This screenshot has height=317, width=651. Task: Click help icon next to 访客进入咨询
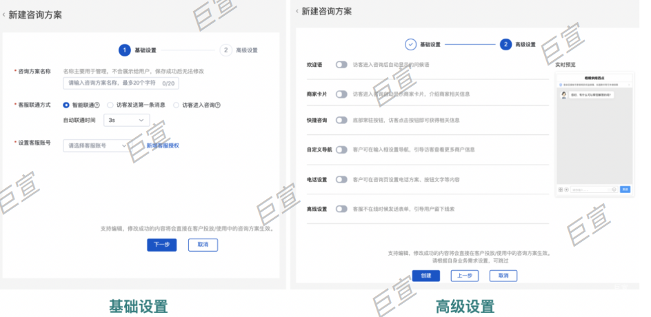(x=217, y=105)
